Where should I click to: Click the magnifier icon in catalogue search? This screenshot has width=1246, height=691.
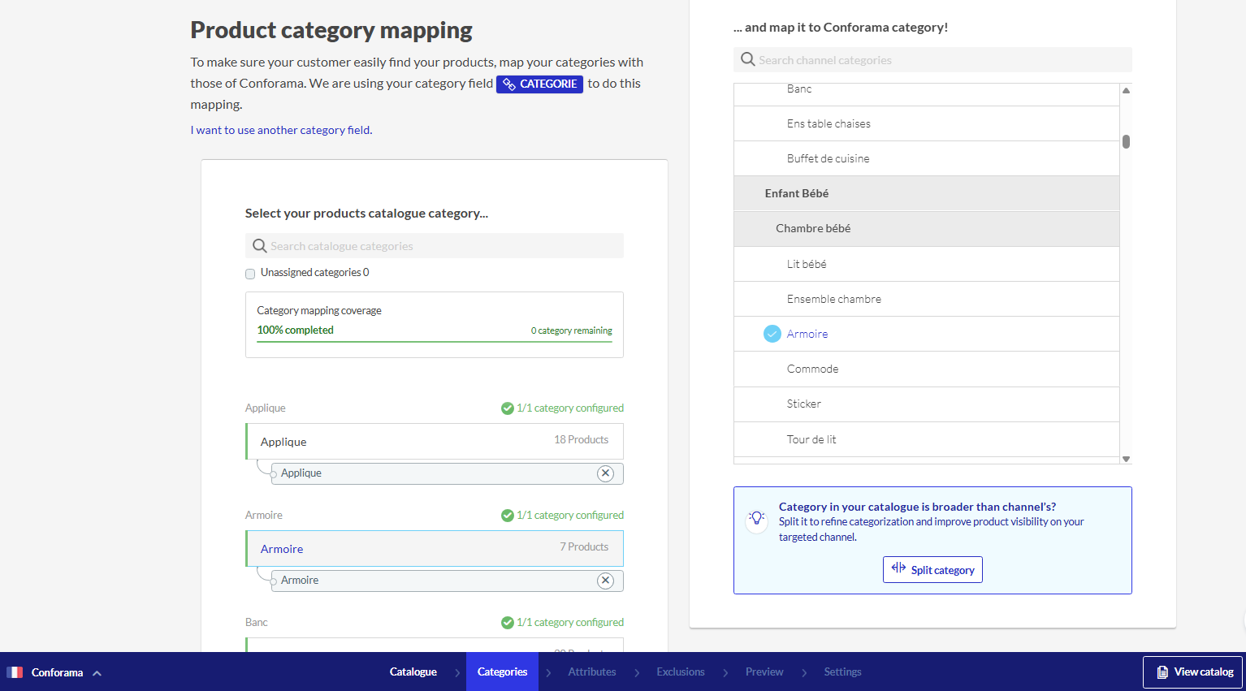(259, 246)
